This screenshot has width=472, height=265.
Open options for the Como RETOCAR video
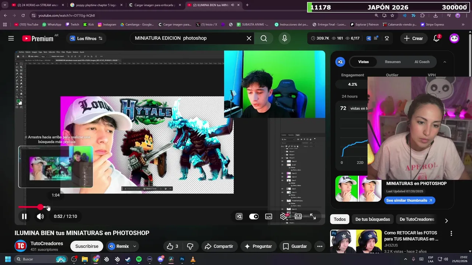(x=451, y=233)
